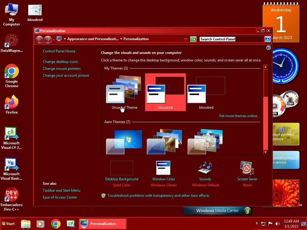This screenshot has width=307, height=230.
Task: Open Troubleshoot problems with transparency link
Action: click(x=158, y=195)
